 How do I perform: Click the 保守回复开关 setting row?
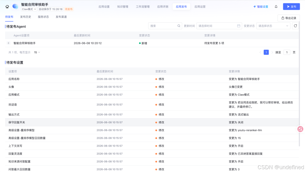152,122
